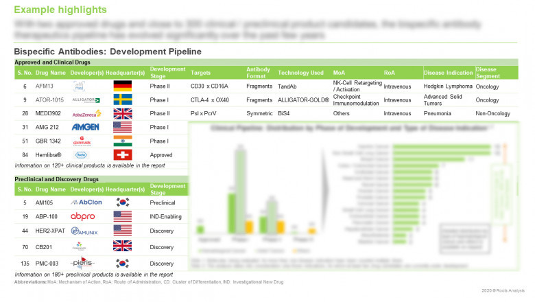Click the Swiss flag in Hemlibra row

pyautogui.click(x=123, y=154)
